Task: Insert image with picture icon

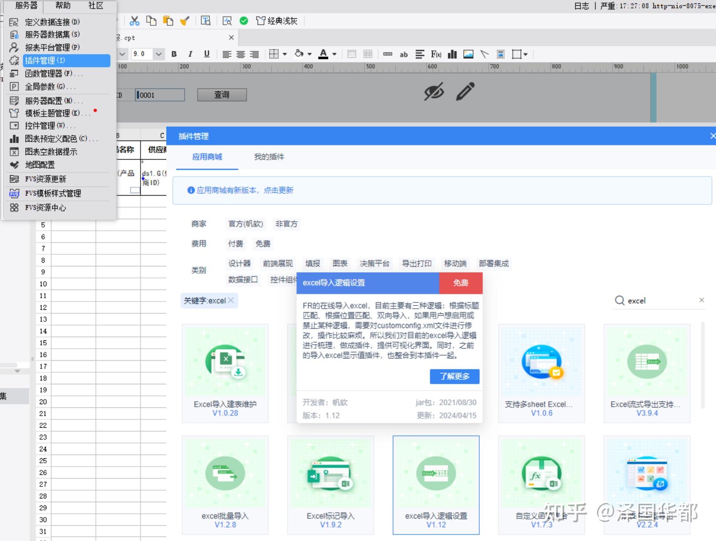Action: click(x=468, y=54)
